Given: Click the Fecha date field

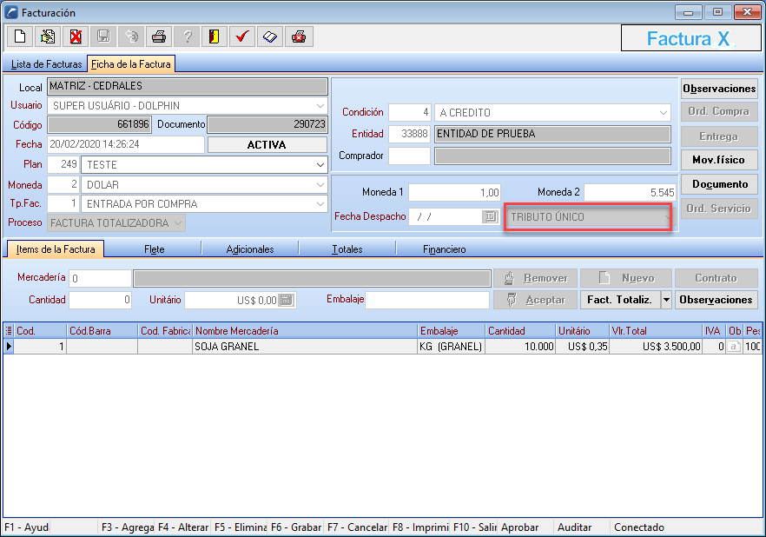Looking at the screenshot, I should [x=126, y=144].
